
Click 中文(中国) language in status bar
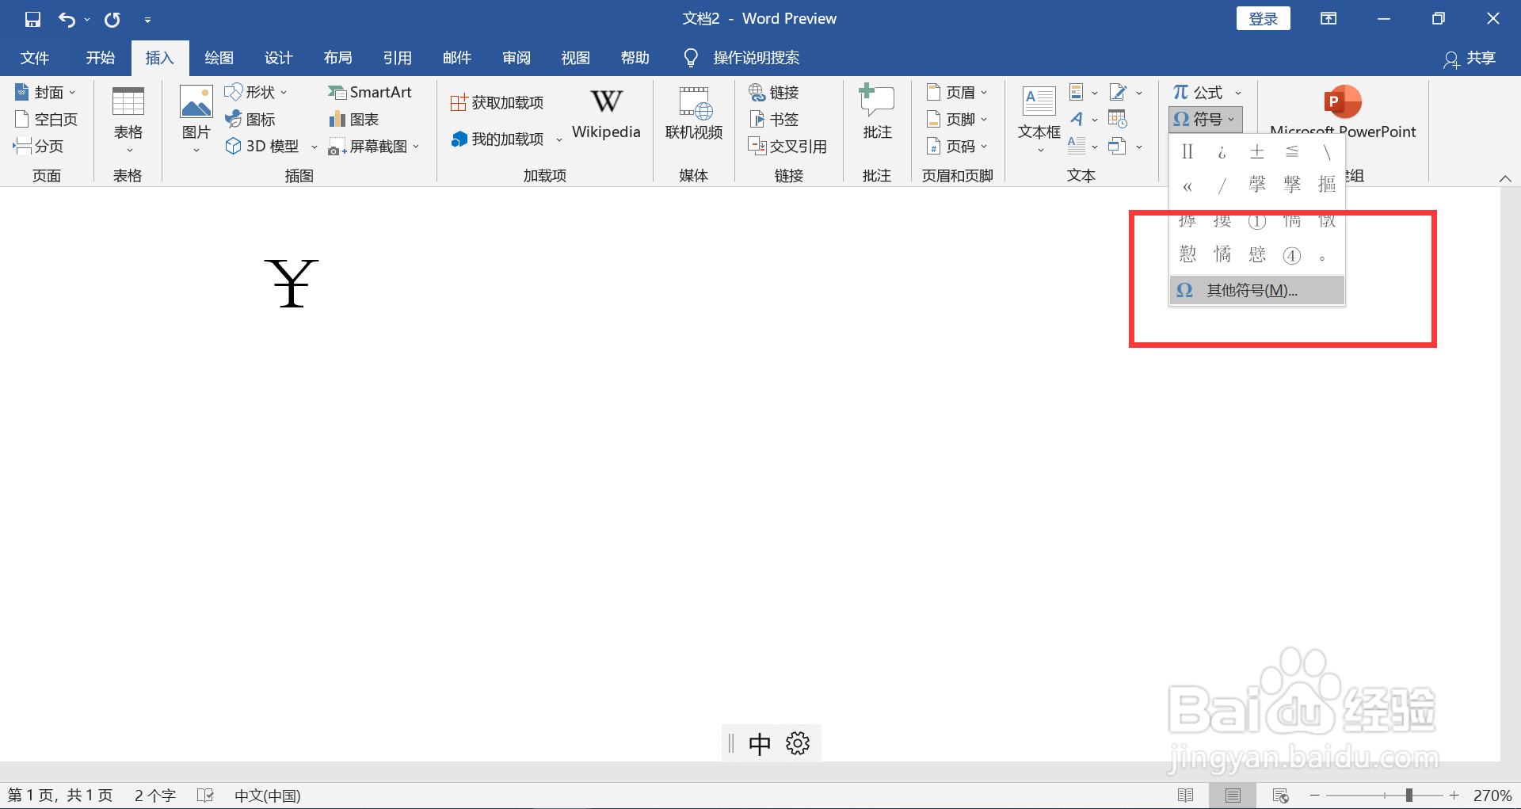click(268, 795)
